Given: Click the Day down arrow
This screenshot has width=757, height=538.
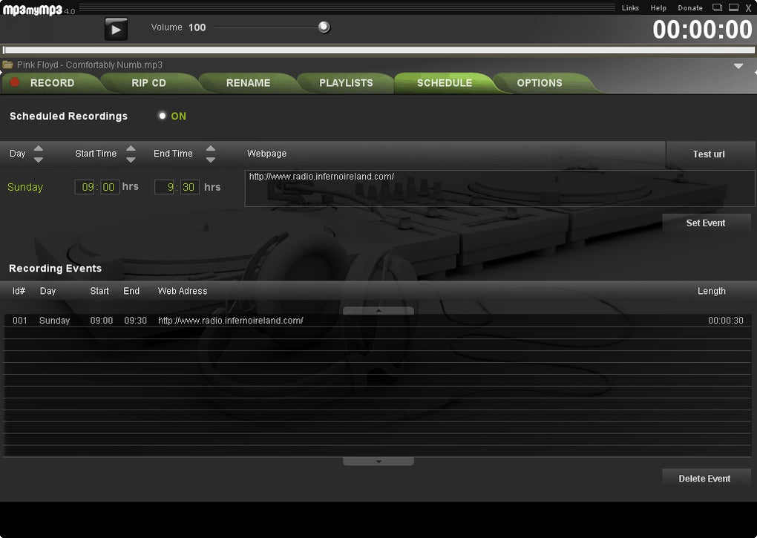Looking at the screenshot, I should (39, 160).
